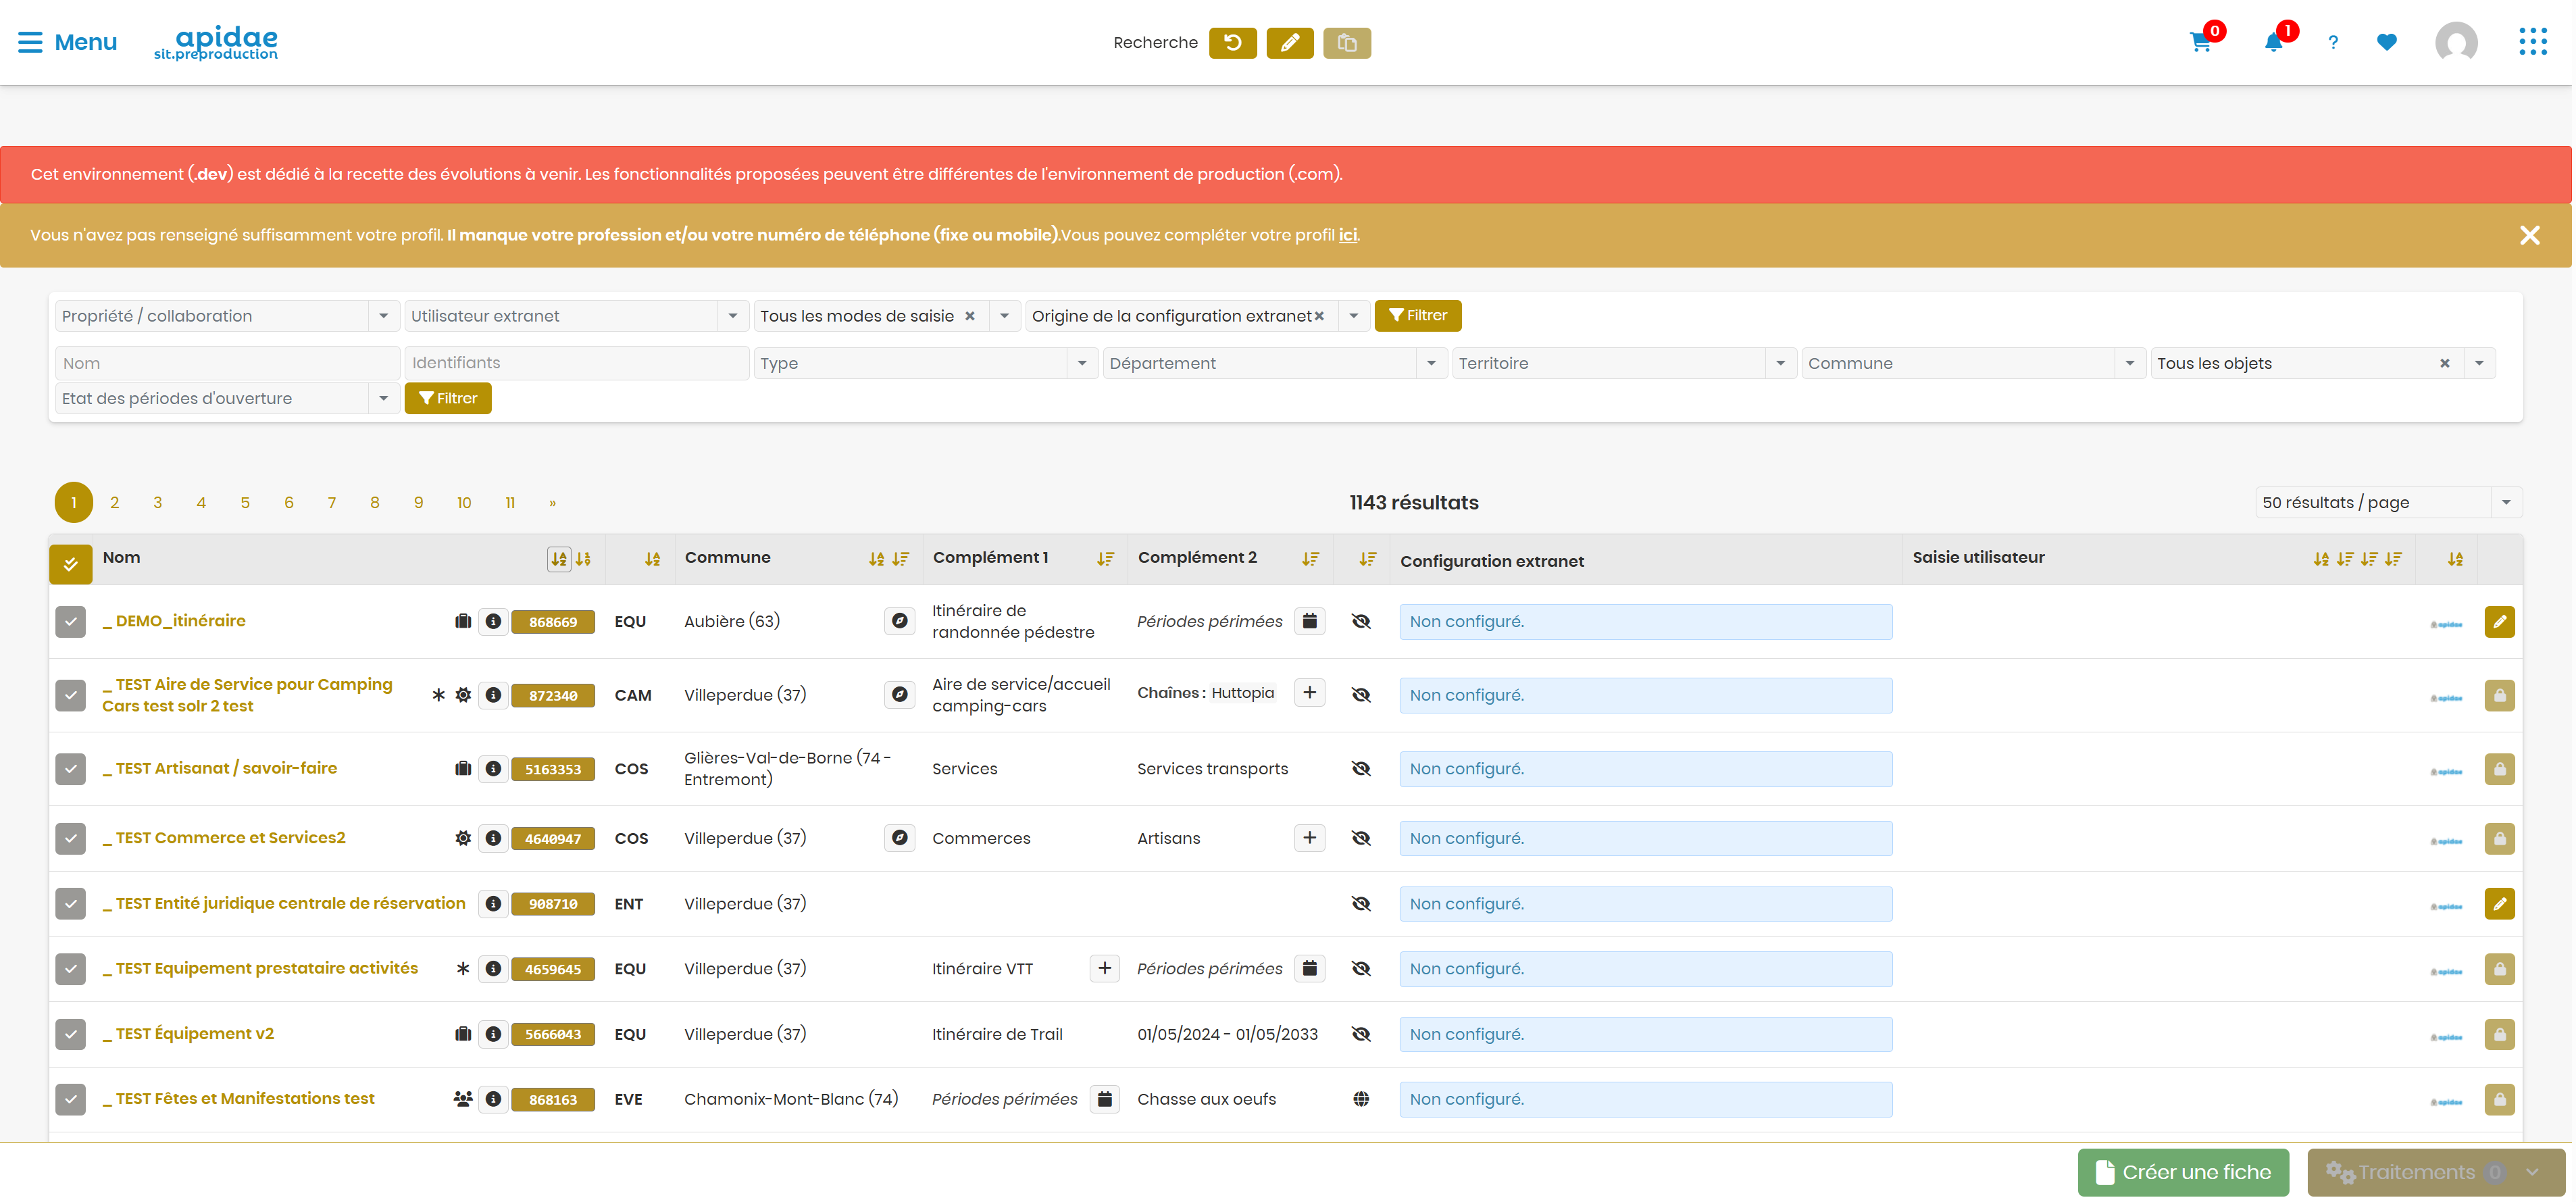This screenshot has width=2576, height=1202.
Task: Click calendar icon beside Périodes périmées in first row
Action: pyautogui.click(x=1309, y=621)
